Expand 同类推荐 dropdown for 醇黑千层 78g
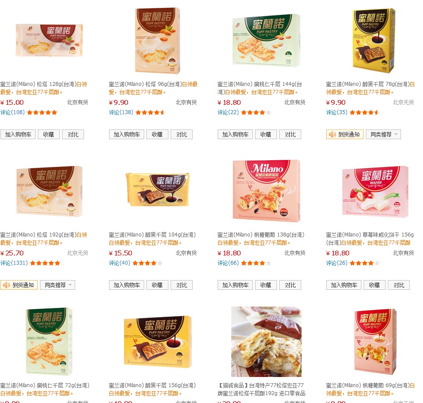Screen dimensions: 423x403 click(383, 134)
